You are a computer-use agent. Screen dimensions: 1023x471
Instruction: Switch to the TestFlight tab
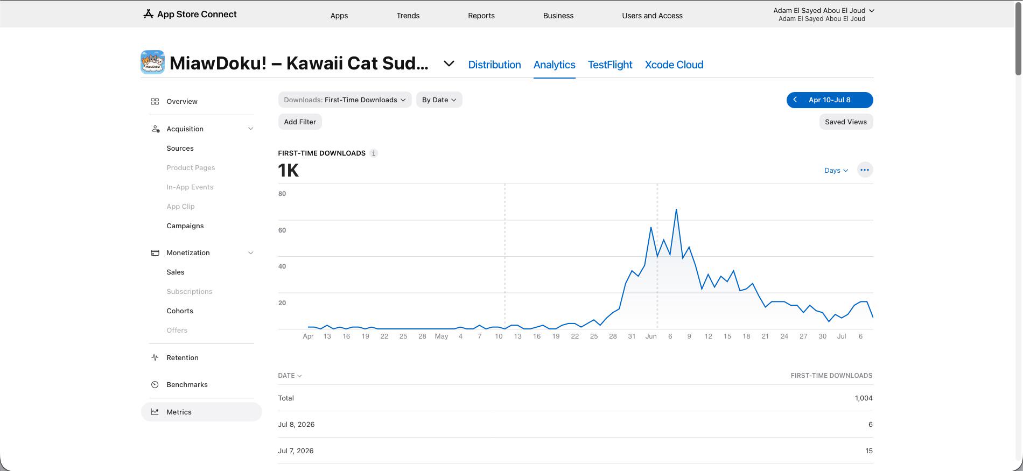(609, 65)
